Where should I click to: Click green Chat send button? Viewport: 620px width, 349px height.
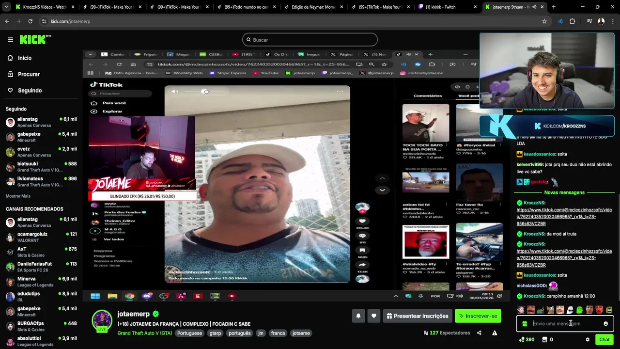pos(604,340)
